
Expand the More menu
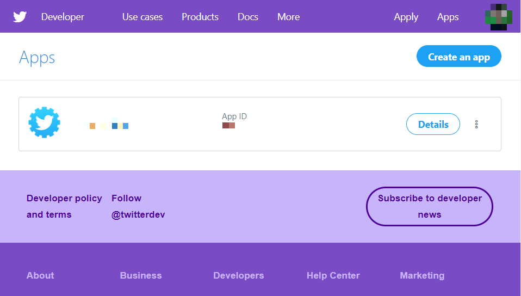[288, 17]
